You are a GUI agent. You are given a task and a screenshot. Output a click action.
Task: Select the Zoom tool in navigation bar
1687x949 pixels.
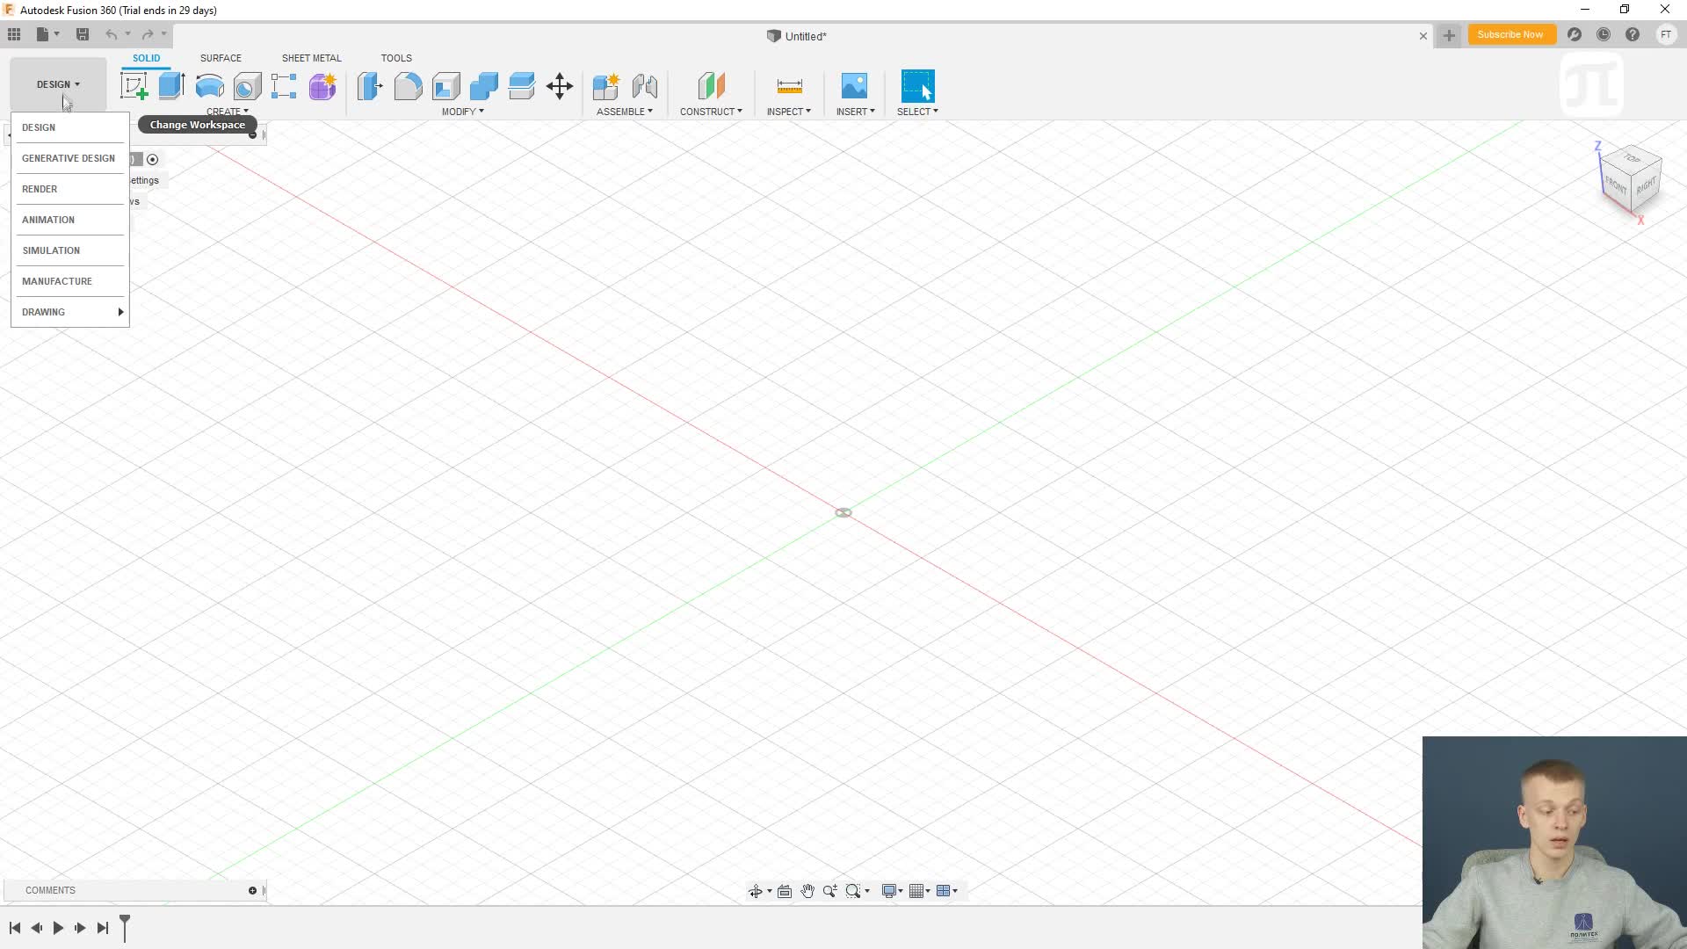click(x=830, y=891)
